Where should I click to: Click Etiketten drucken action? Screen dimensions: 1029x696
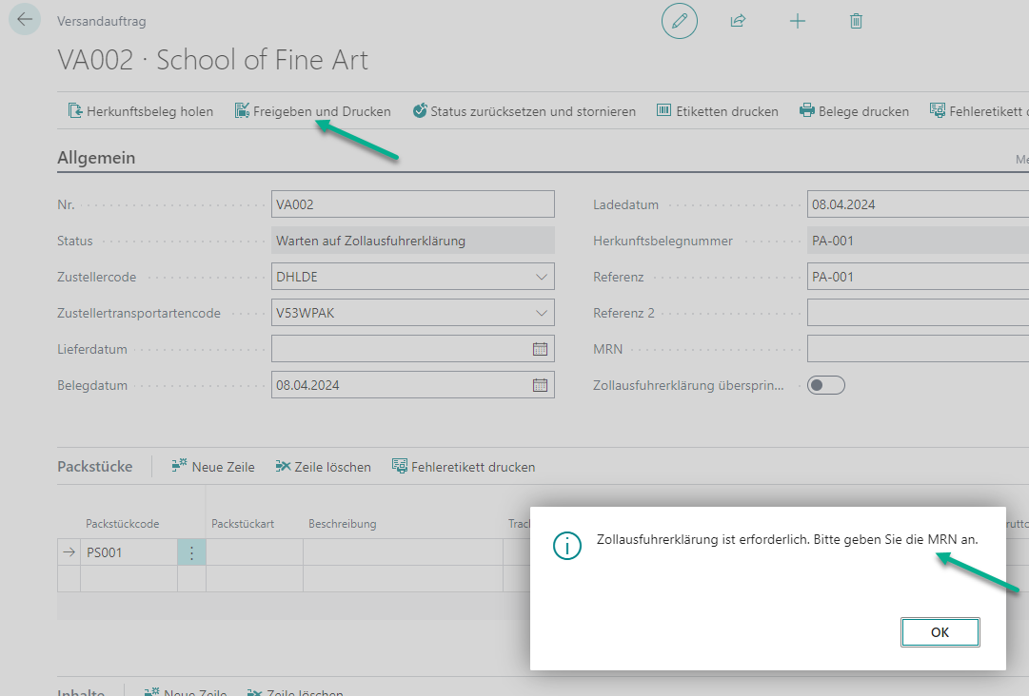(718, 111)
